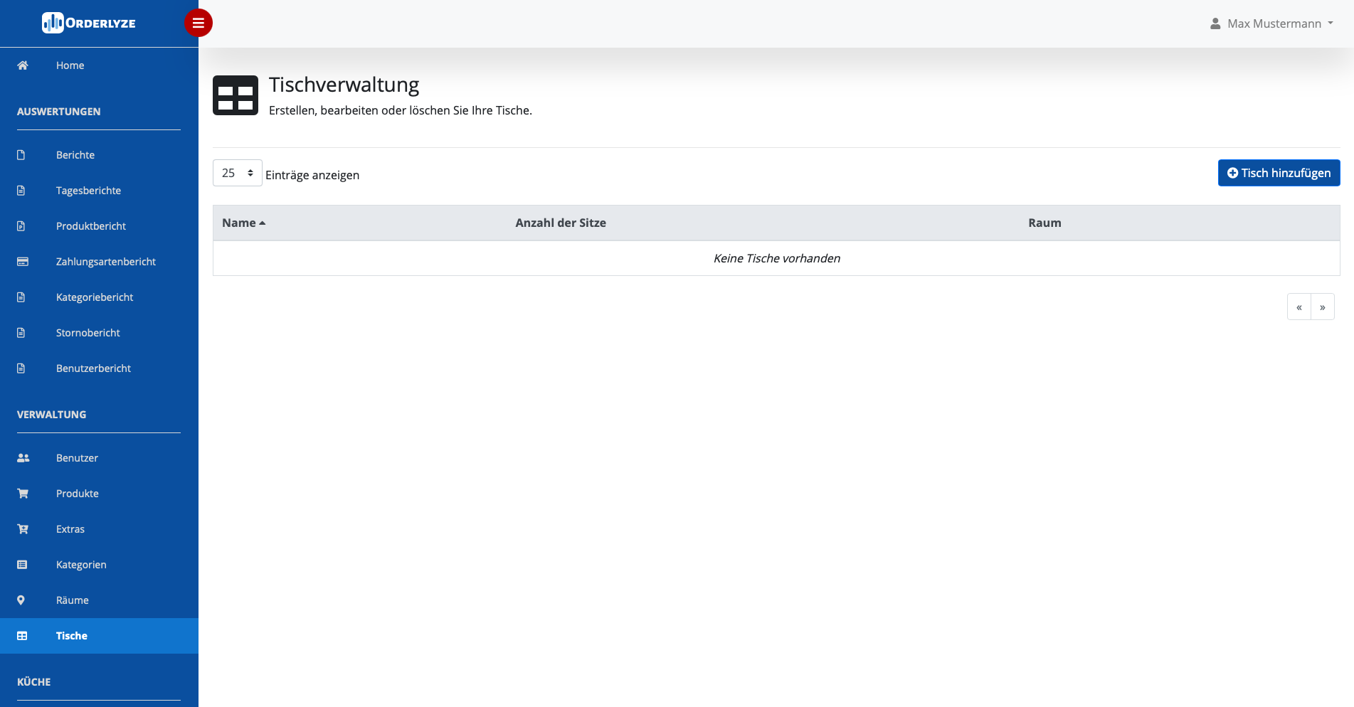This screenshot has width=1354, height=707.
Task: Click the Benutzerbericht icon in the sidebar
Action: tap(21, 368)
